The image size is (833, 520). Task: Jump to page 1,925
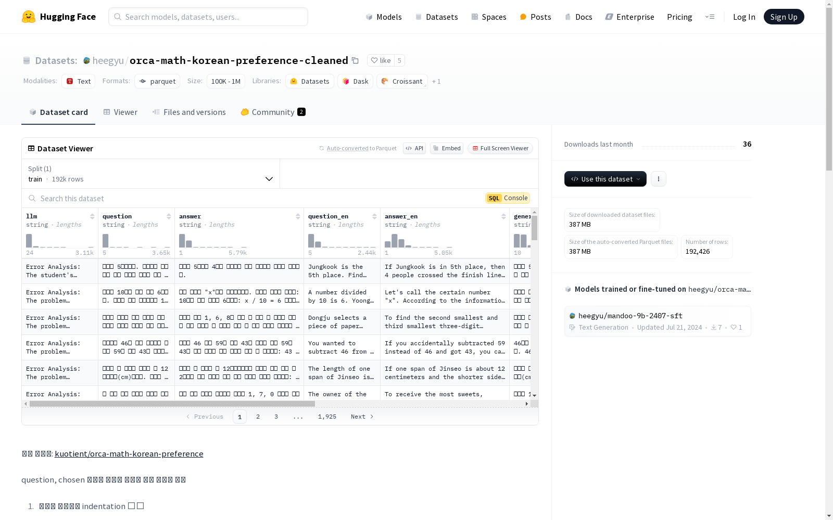(x=327, y=417)
